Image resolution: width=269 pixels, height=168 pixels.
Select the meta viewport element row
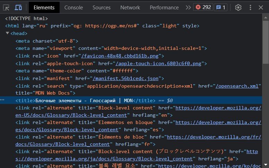point(111,48)
